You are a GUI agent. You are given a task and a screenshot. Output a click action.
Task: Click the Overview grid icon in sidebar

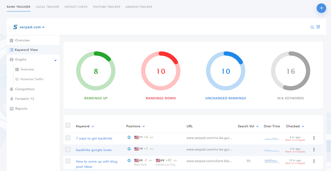[11, 41]
